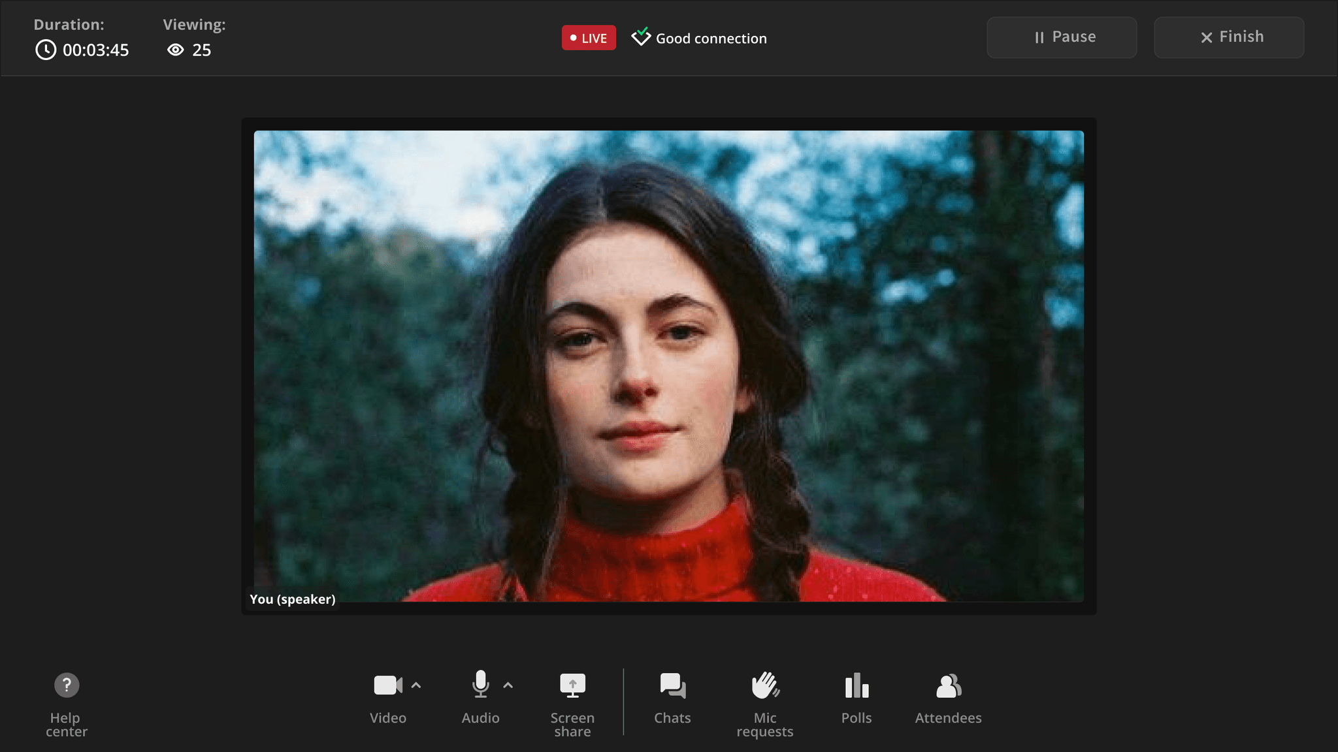Expand the Audio options chevron
The height and width of the screenshot is (752, 1338).
point(508,685)
